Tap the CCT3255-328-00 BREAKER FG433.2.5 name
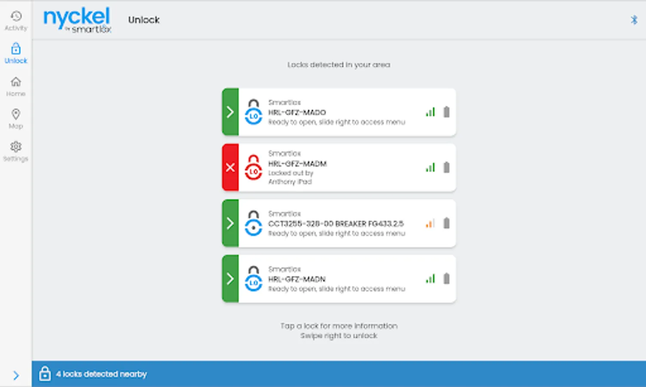Viewport: 646px width, 387px height. pos(336,224)
